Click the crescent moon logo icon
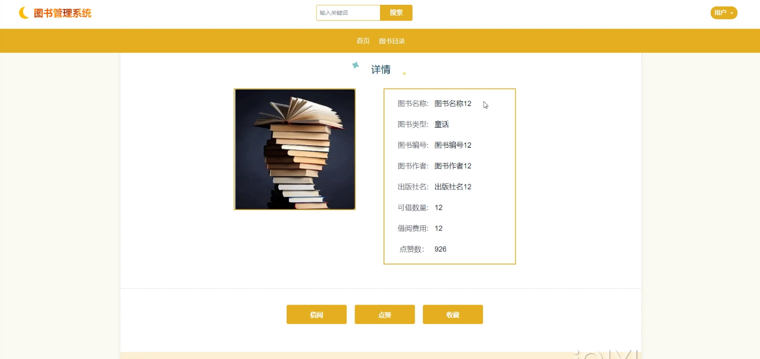760x359 pixels. point(24,13)
